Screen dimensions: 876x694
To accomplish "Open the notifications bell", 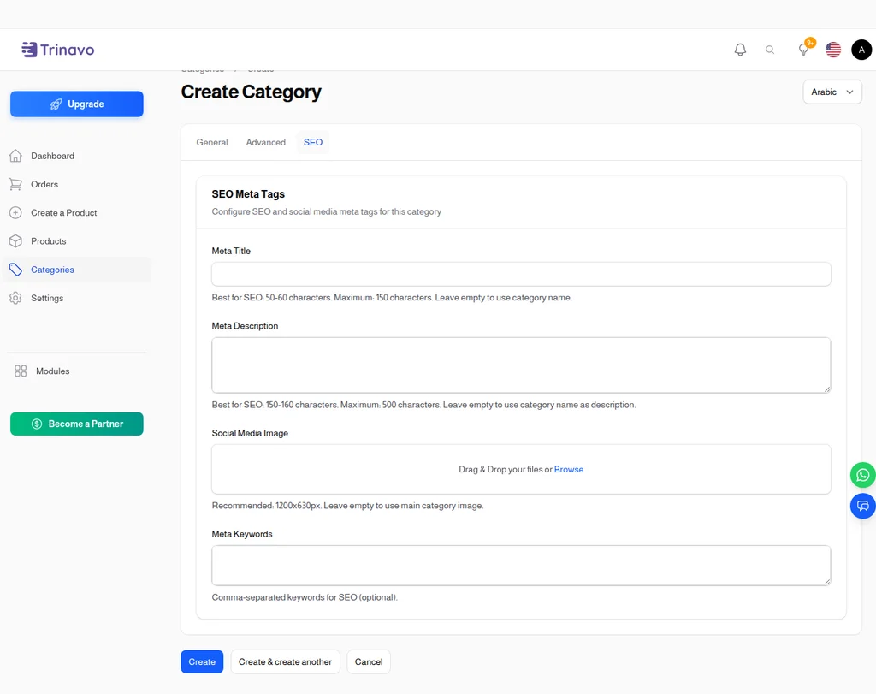I will [740, 50].
